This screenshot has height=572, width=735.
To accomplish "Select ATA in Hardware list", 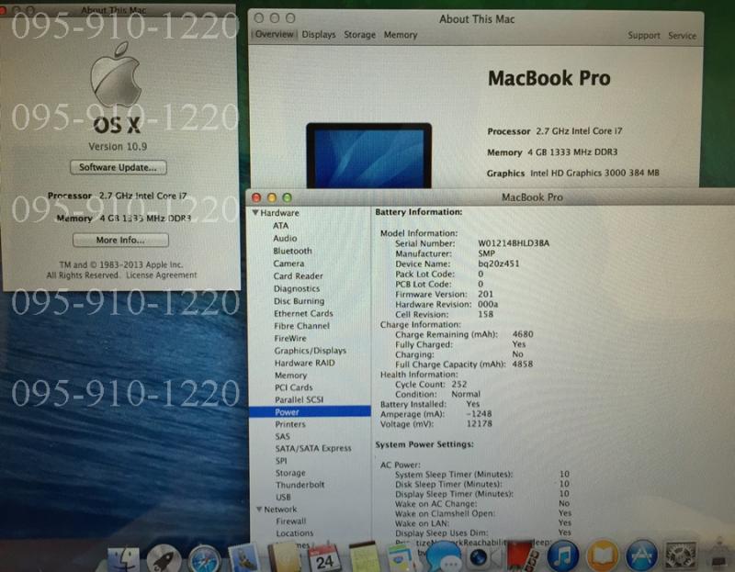I will (x=281, y=225).
